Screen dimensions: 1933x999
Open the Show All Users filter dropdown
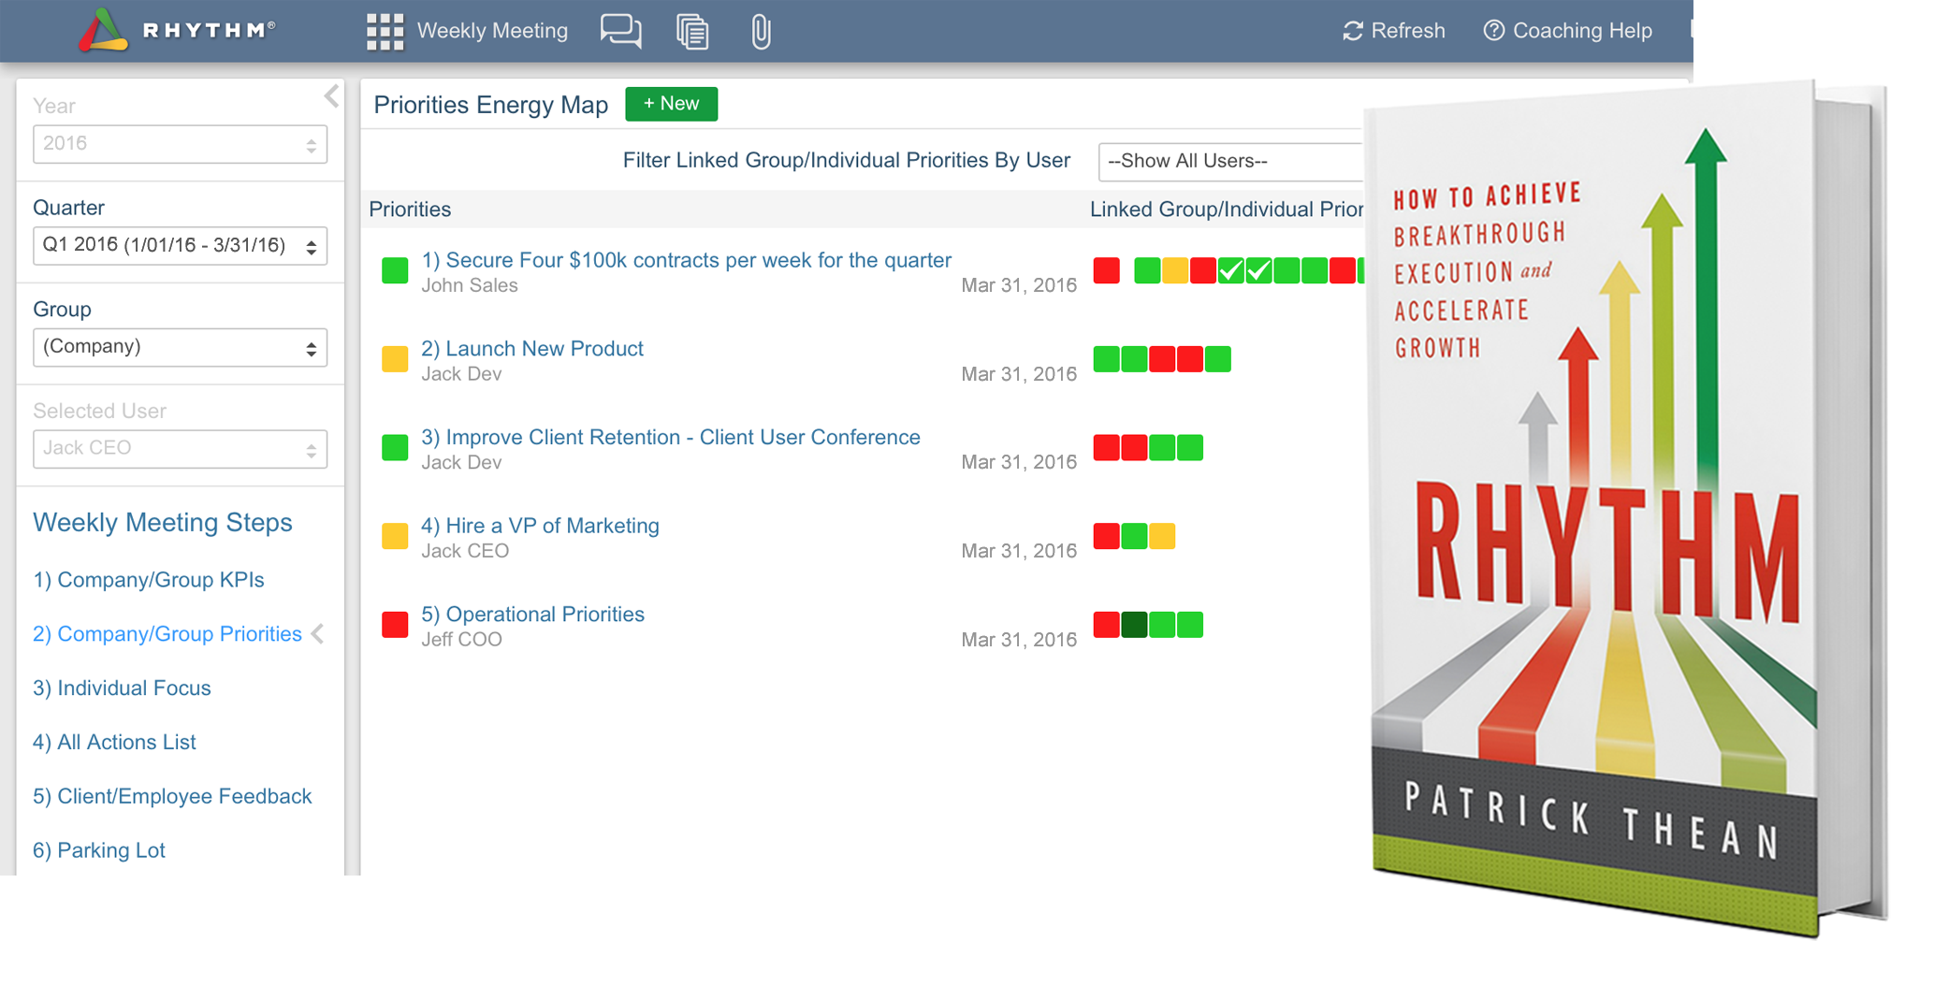[1230, 161]
